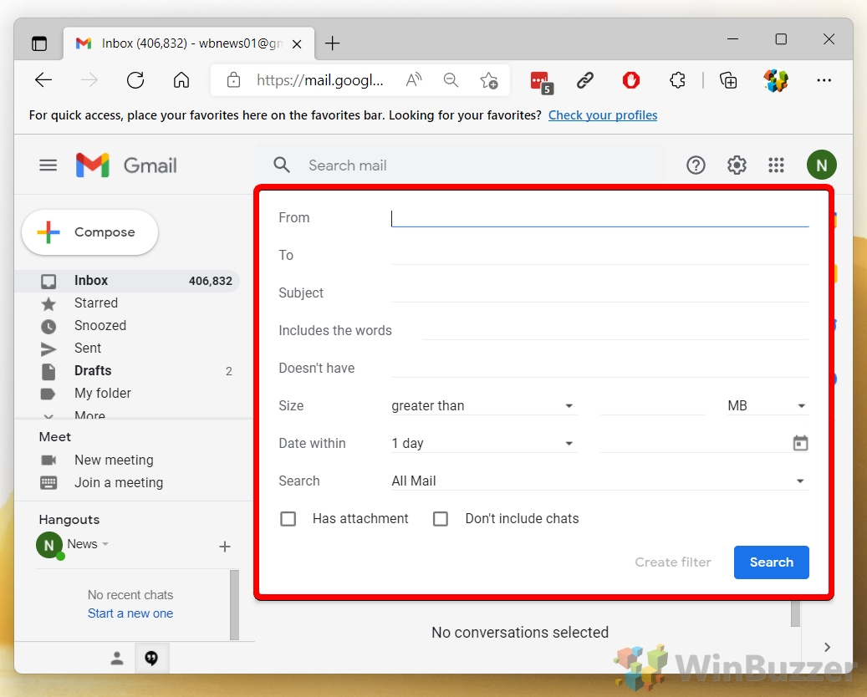
Task: Open the browser profile cube icon
Action: coord(776,80)
